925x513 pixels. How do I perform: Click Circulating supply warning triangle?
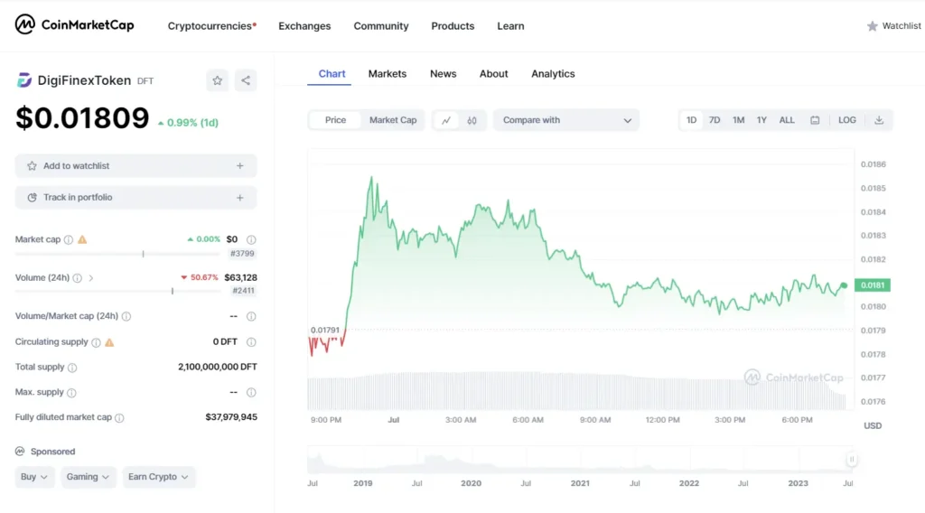click(x=109, y=342)
